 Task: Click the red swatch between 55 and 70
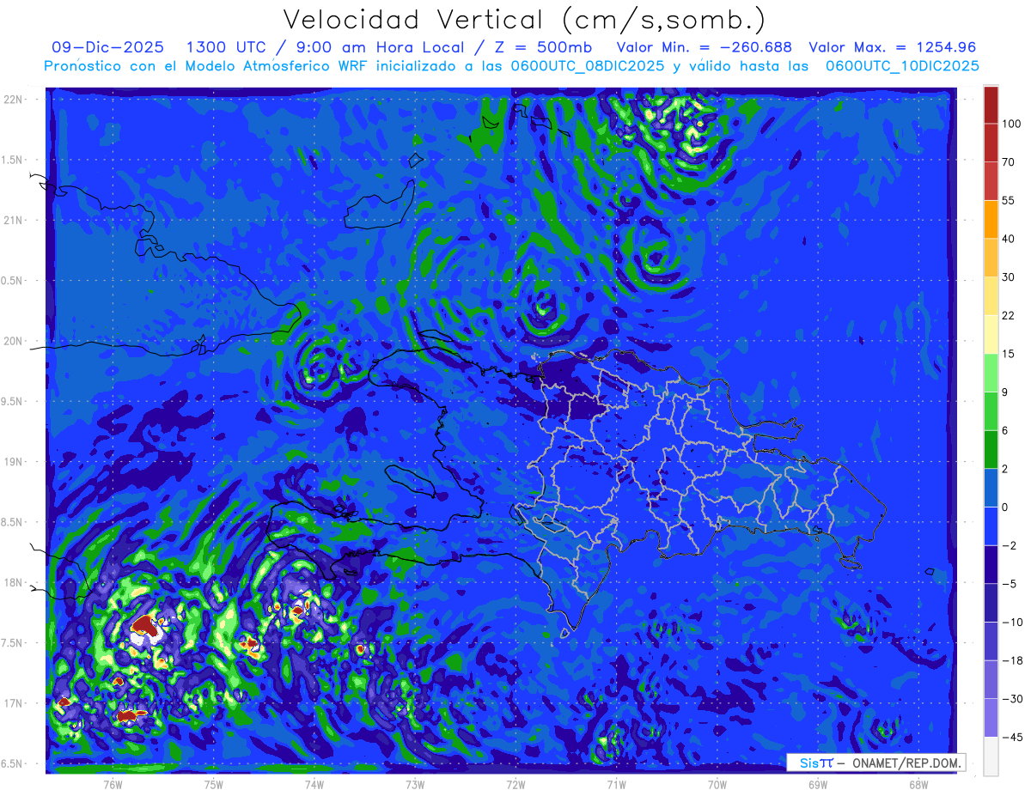(991, 180)
